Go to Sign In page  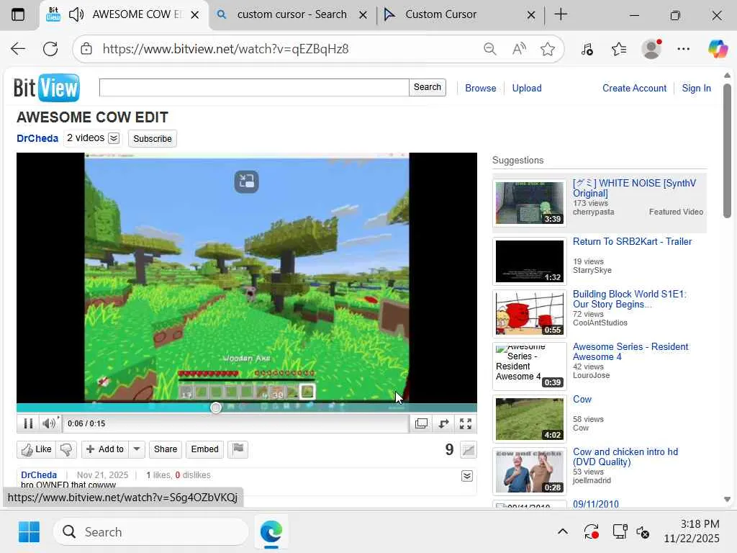point(696,88)
